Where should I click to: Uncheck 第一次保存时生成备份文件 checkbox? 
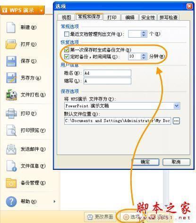(67, 50)
